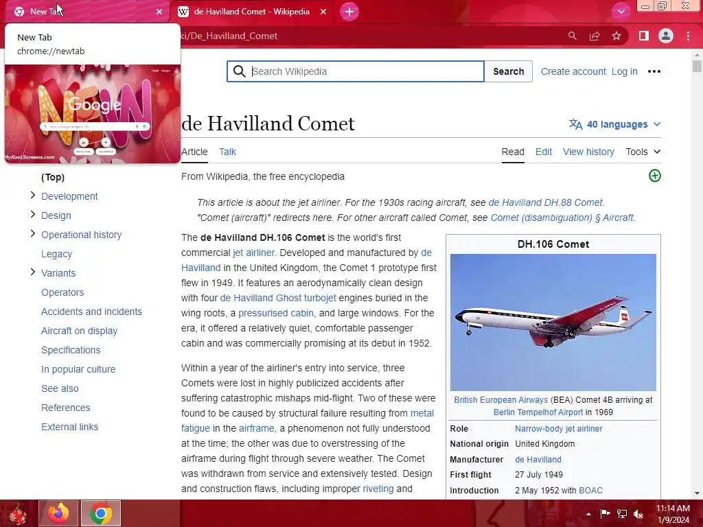Expand the Variants section in contents
Image resolution: width=703 pixels, height=527 pixels.
click(x=32, y=272)
